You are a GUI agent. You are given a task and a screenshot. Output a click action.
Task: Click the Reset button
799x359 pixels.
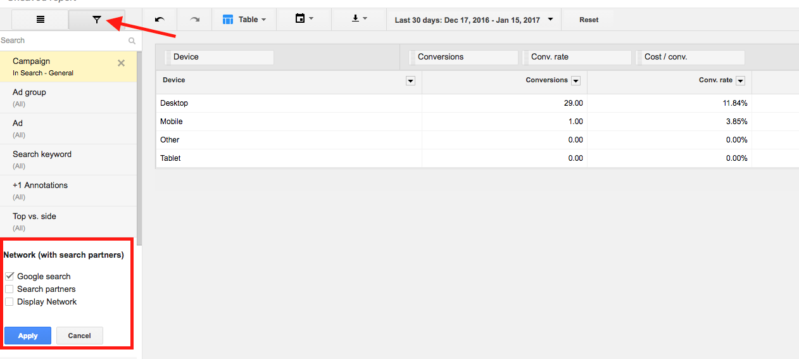tap(588, 20)
